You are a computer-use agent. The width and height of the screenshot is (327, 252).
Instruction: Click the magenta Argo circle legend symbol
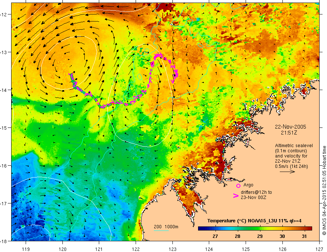pos(238,186)
